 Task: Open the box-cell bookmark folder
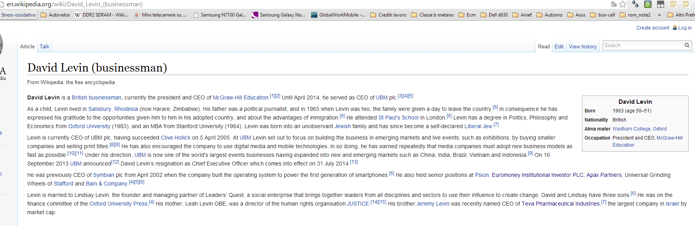(x=603, y=15)
